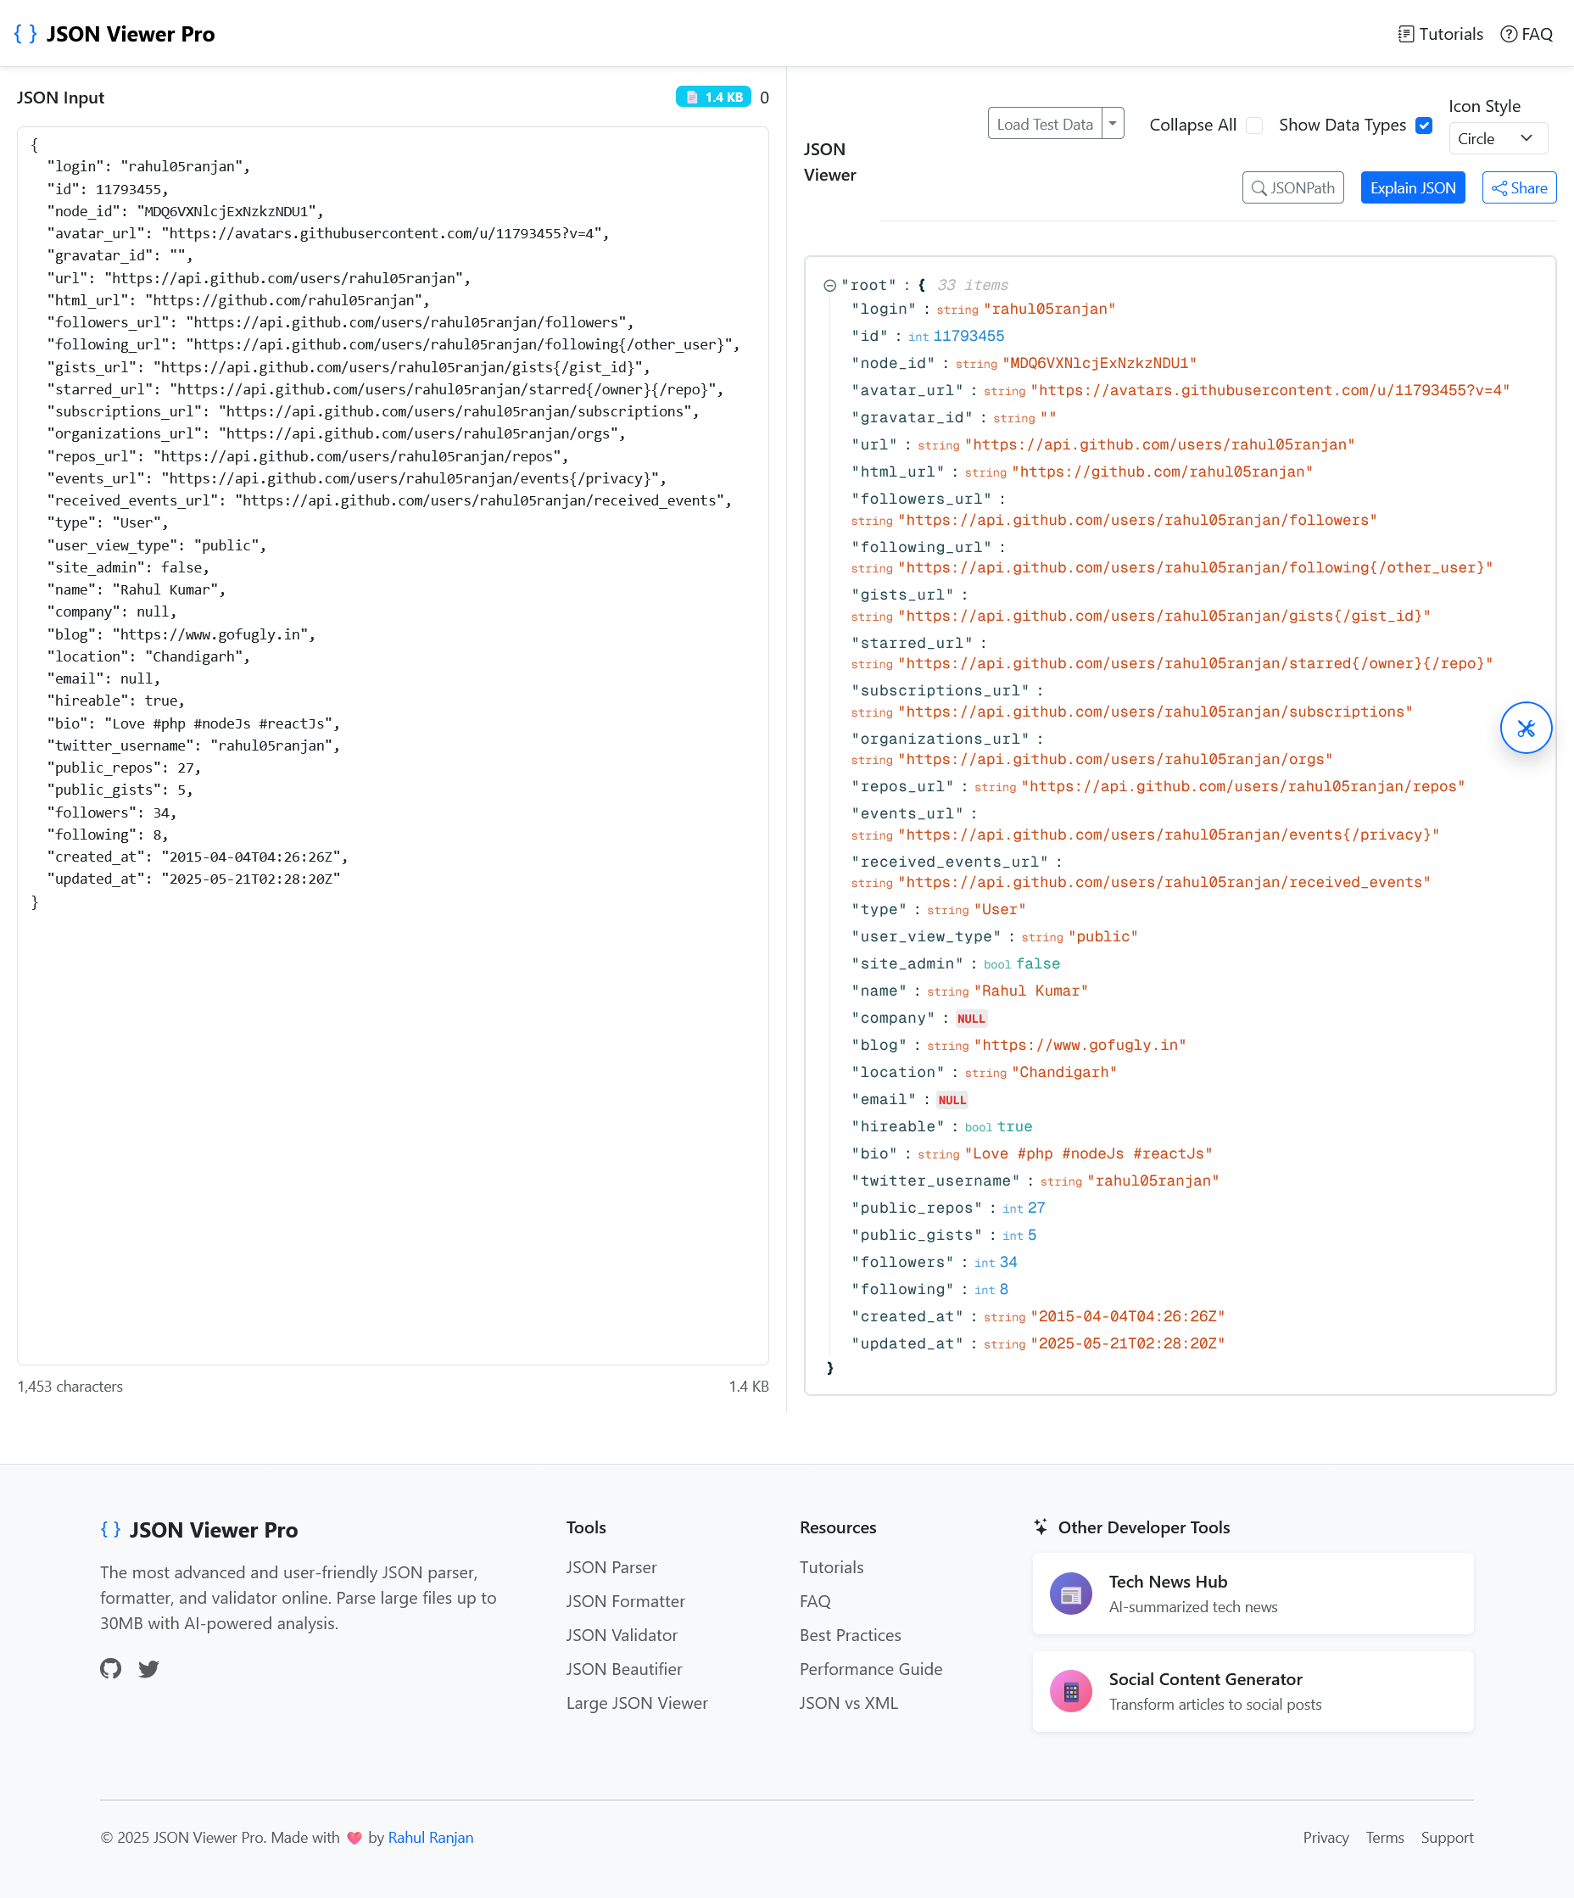Enable the Collapse All checkbox
This screenshot has width=1574, height=1898.
pyautogui.click(x=1255, y=126)
